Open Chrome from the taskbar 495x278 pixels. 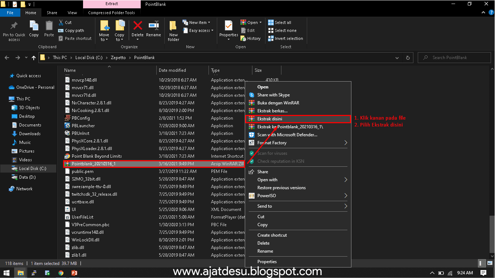[x=61, y=273]
